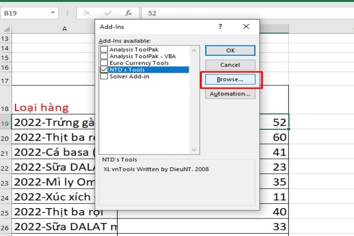Click the formula bar Cancel X icon

[87, 13]
